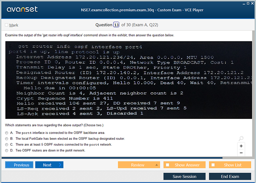Screen dimensions: 256x183
Task: Click the magnifier zoom icon
Action: click(241, 139)
